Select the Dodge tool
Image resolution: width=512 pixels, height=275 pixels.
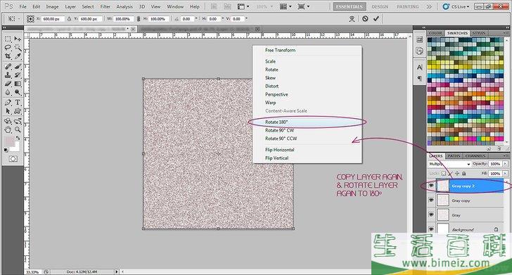[18, 92]
